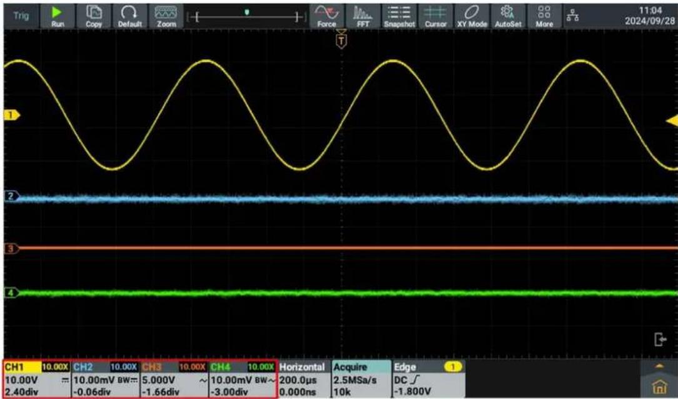Screen dimensions: 678x399
Task: Open the Acquire settings panel
Action: click(x=361, y=379)
